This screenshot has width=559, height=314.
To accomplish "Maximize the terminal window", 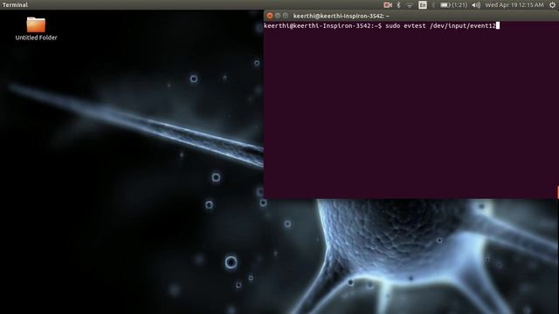I will point(286,16).
